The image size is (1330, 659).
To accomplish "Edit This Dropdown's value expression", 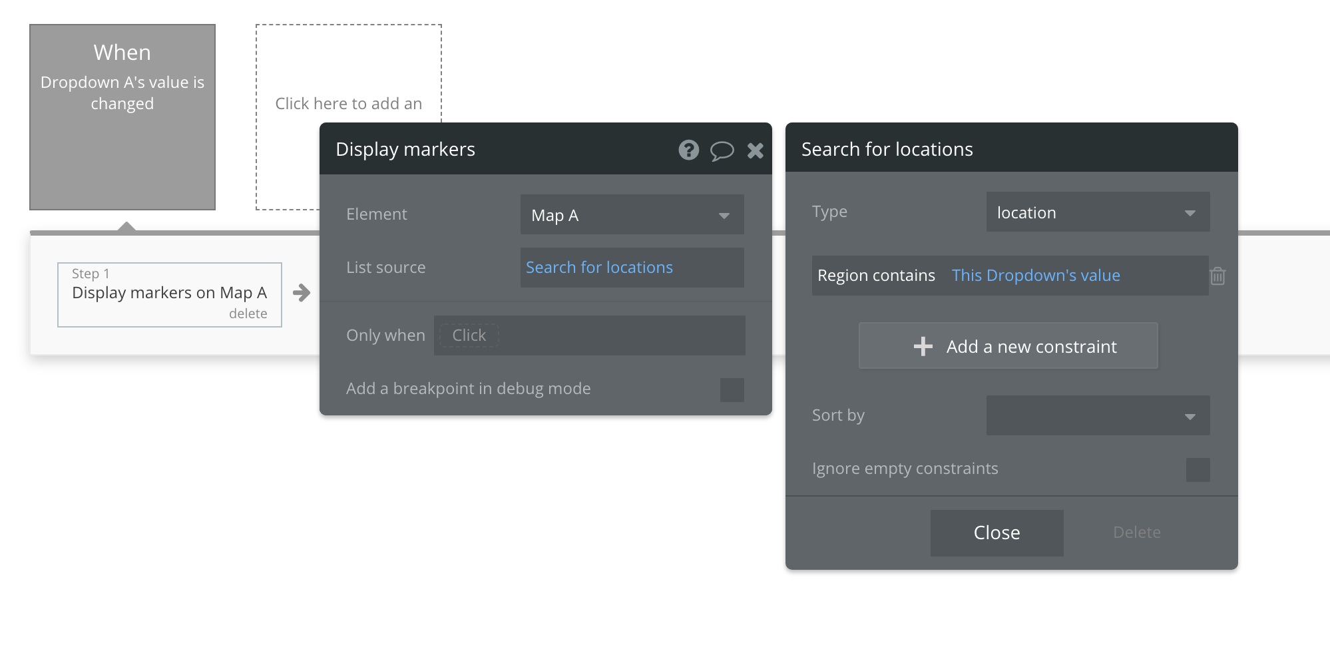I will [x=1035, y=276].
